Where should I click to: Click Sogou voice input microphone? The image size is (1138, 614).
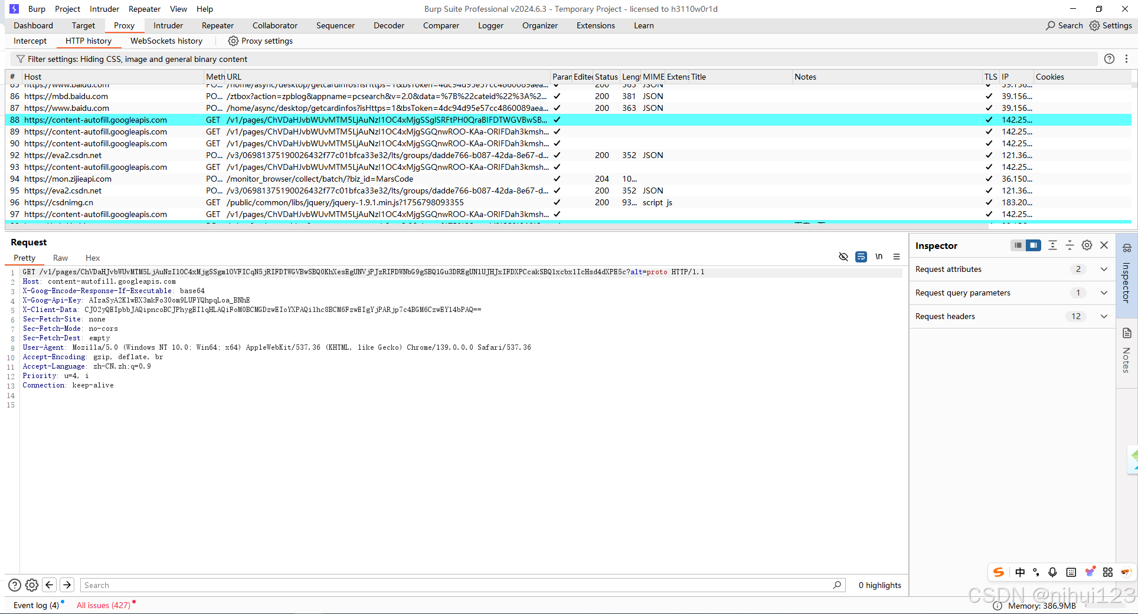(x=1052, y=572)
